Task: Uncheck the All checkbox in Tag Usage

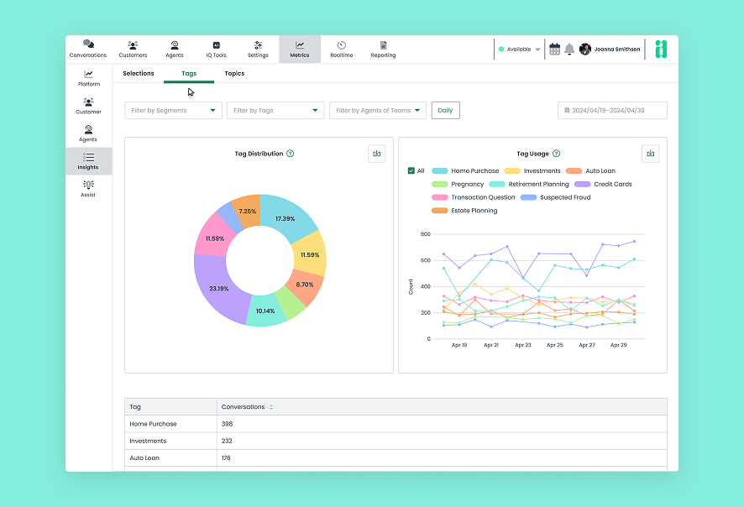Action: point(411,170)
